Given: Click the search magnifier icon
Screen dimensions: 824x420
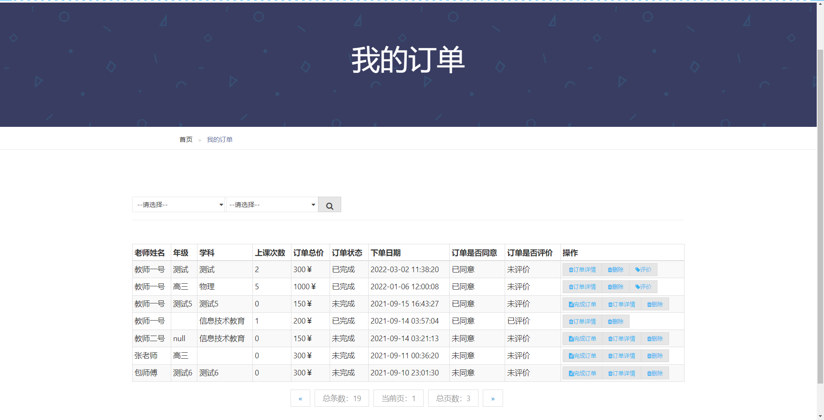Looking at the screenshot, I should pos(329,204).
